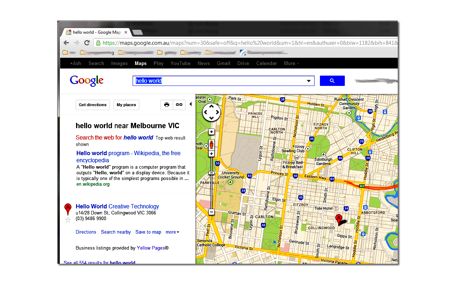455x284 pixels.
Task: Click the blue magnifier search button
Action: pos(332,81)
